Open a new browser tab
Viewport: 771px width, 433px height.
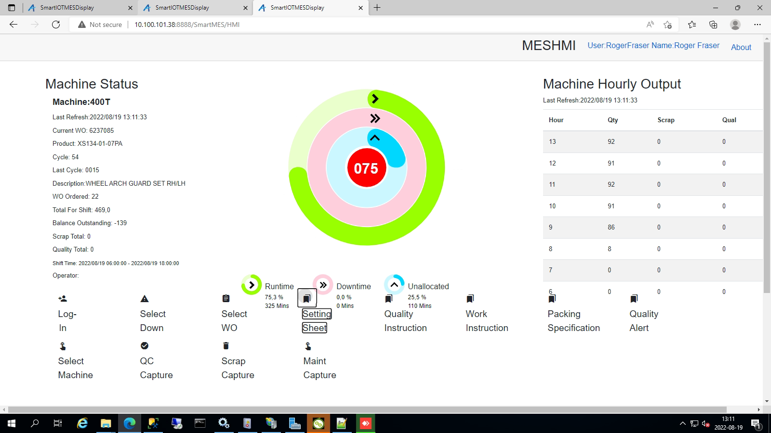377,8
